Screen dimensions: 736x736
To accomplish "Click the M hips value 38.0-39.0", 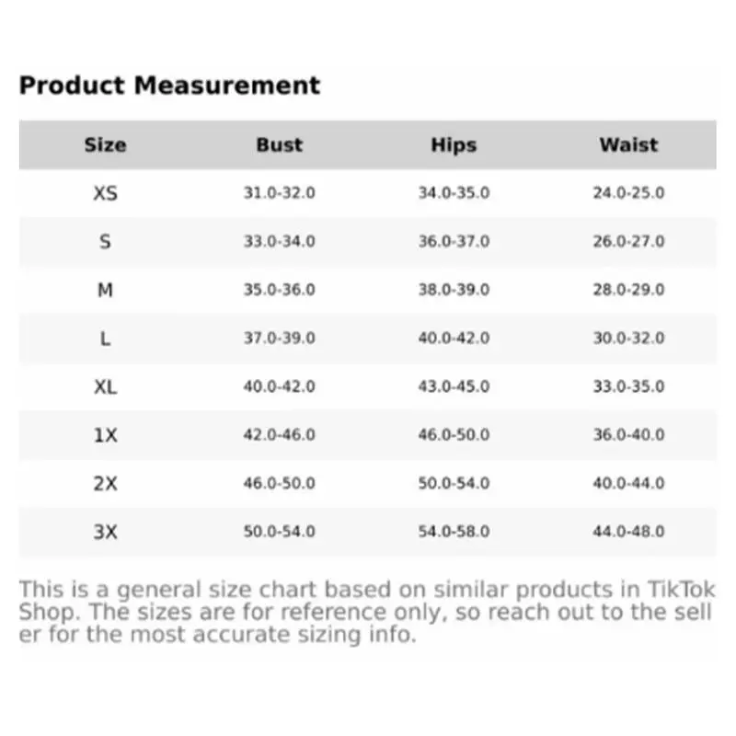I will 454,290.
